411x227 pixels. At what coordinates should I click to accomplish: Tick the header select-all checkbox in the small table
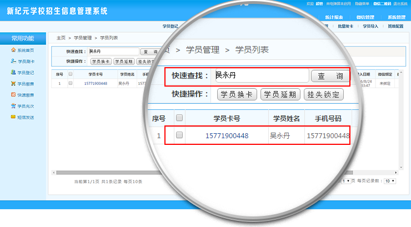(x=70, y=74)
